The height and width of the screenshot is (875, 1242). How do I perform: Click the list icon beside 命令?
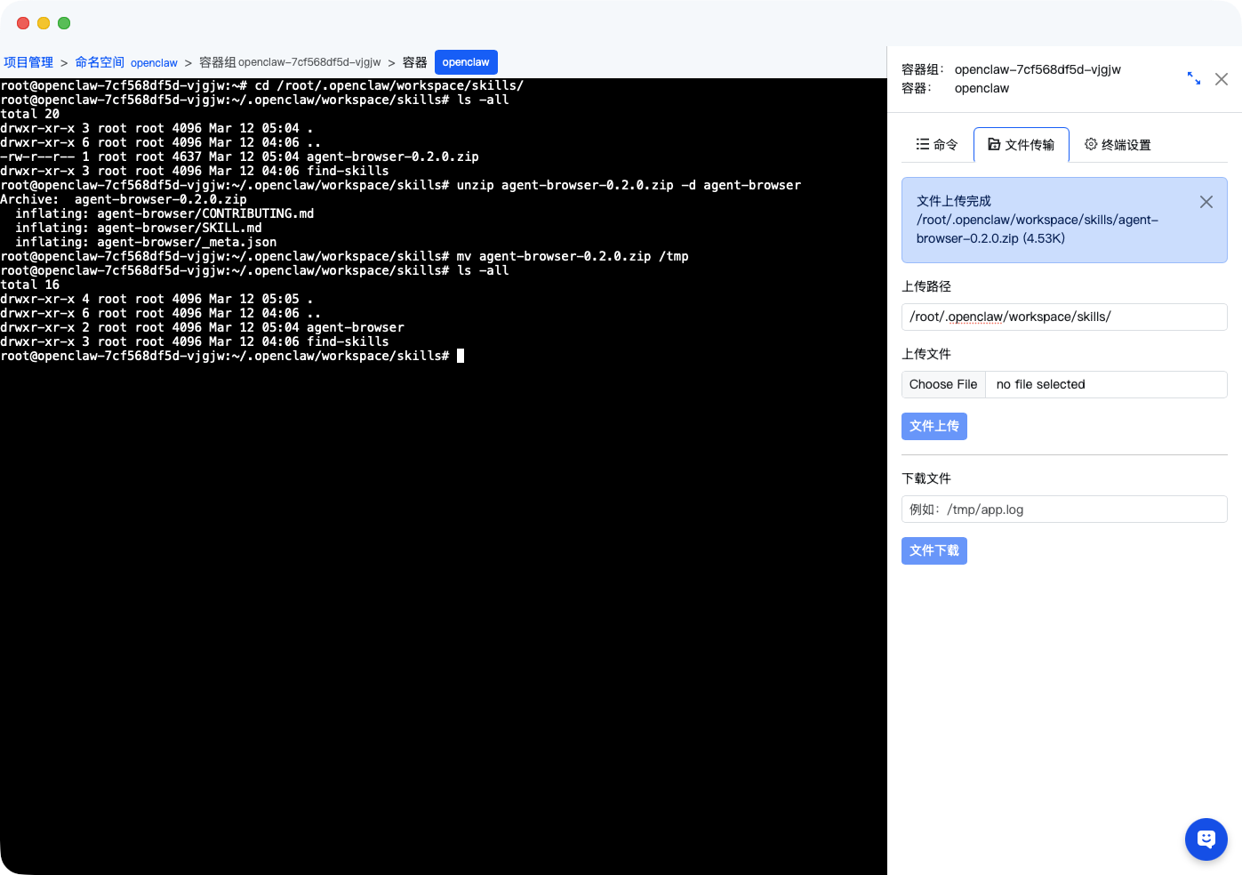(x=923, y=144)
